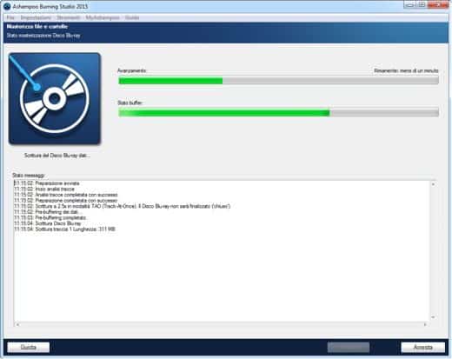Select the 'Pre-buffering dei dati' log line

pos(48,212)
